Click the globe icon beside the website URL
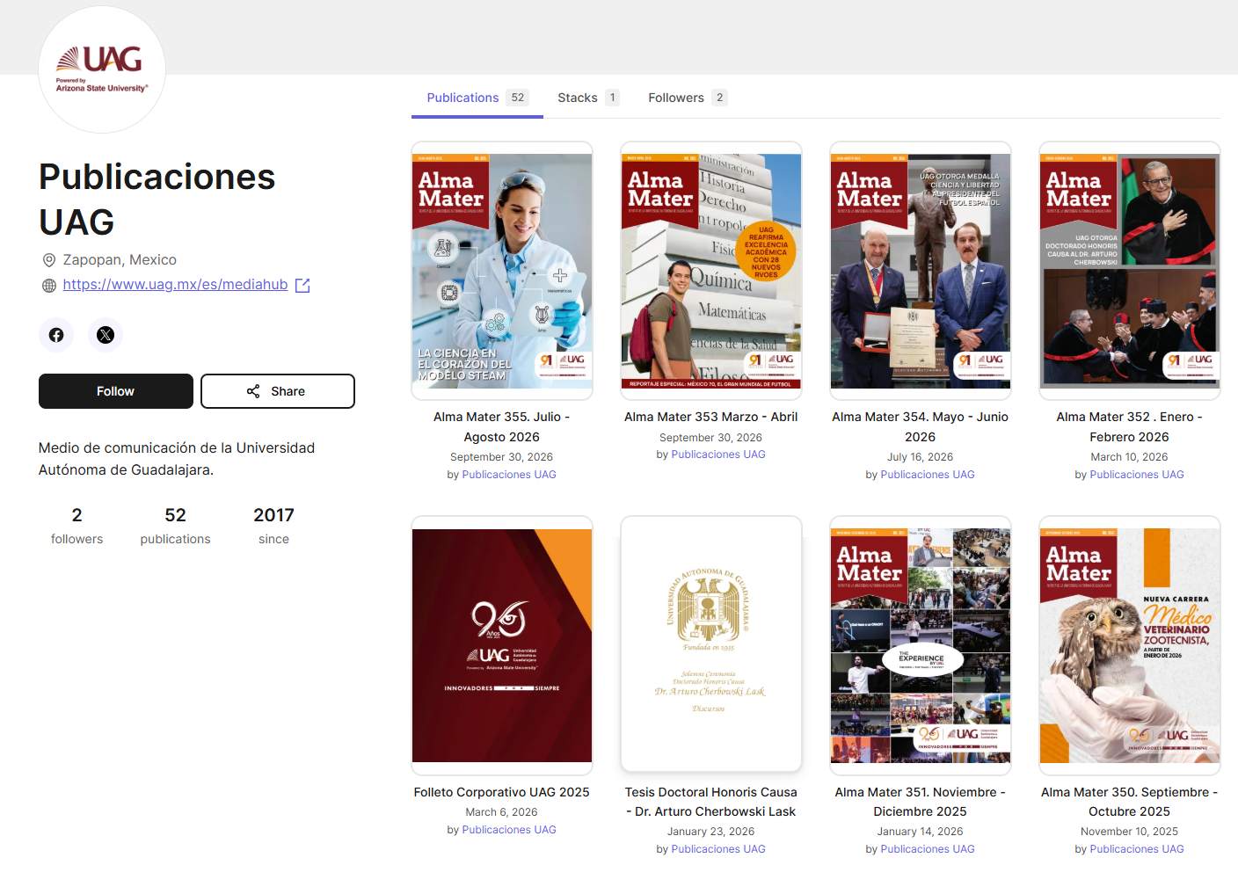Viewport: 1238px width, 887px height. (49, 285)
